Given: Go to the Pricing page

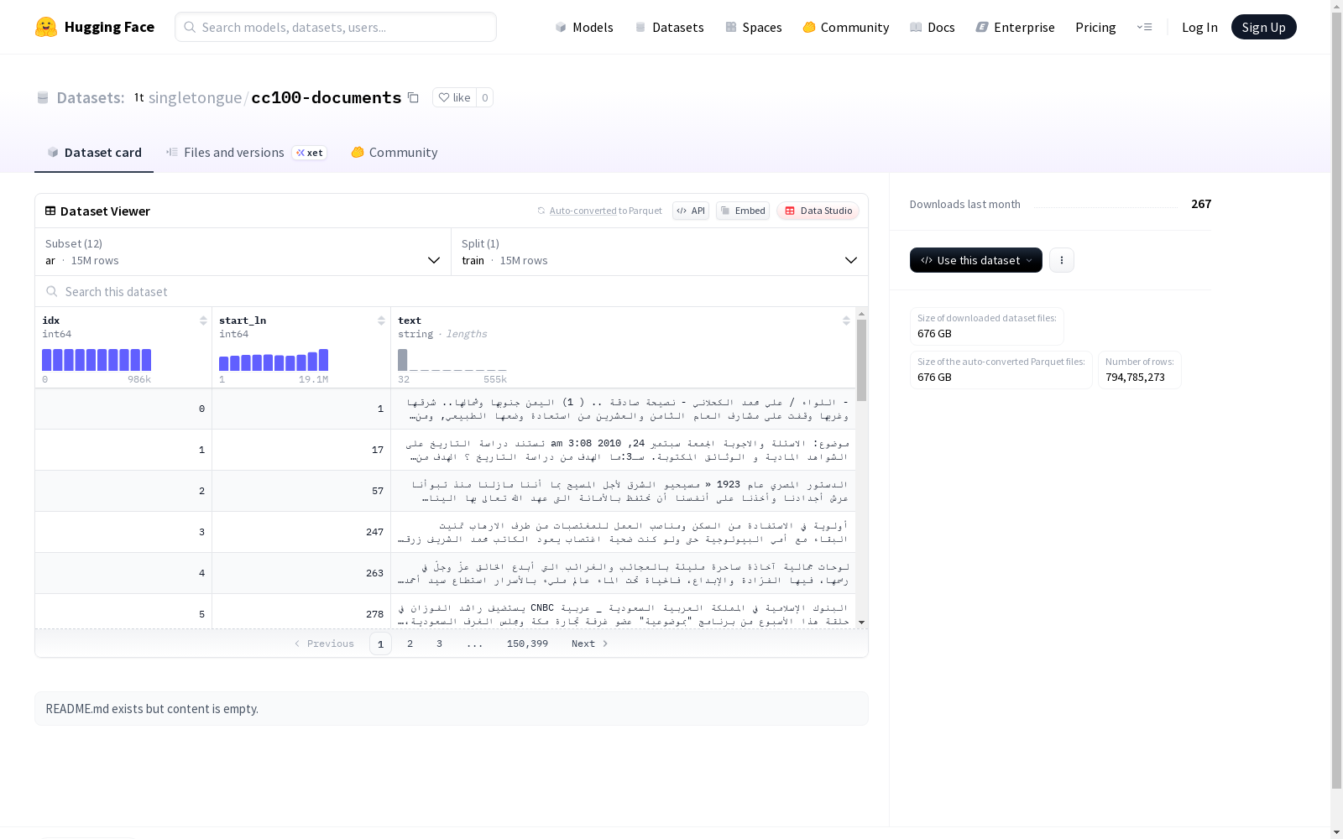Looking at the screenshot, I should 1095,27.
